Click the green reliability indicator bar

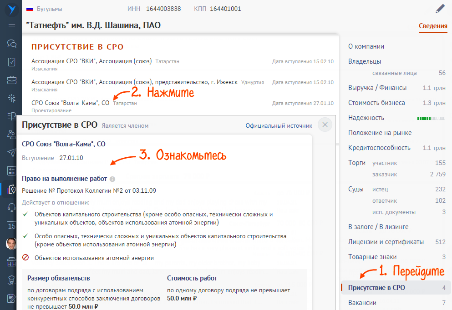(431, 118)
